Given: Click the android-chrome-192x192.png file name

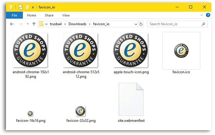Looking at the screenshot, I should click(x=31, y=74).
